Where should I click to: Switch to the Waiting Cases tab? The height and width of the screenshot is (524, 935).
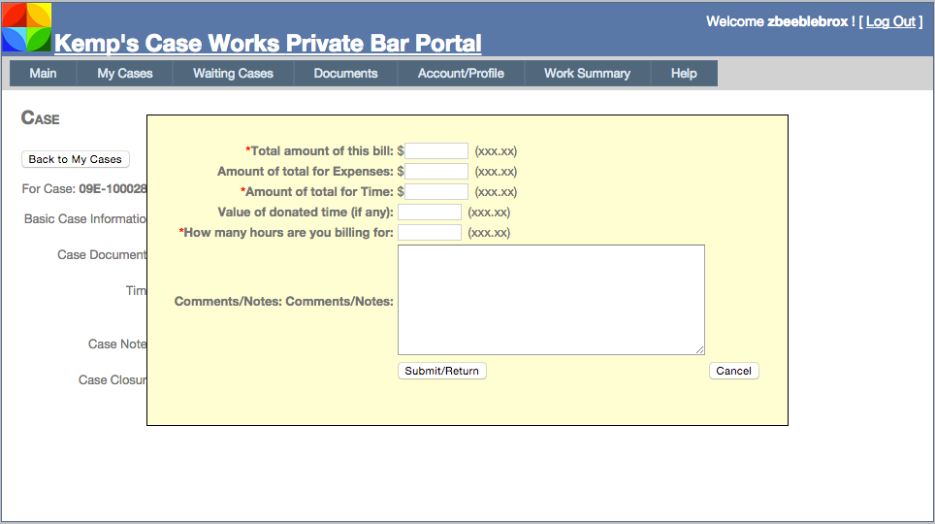[x=233, y=73]
